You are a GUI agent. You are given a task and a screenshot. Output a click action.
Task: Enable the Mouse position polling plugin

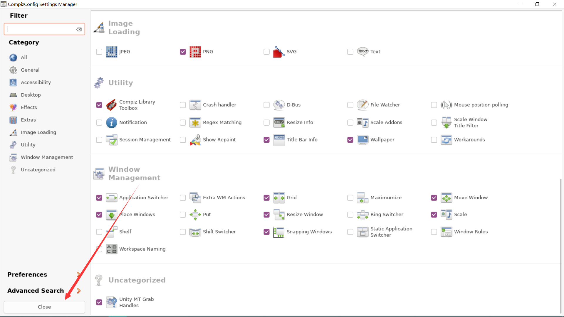point(434,105)
